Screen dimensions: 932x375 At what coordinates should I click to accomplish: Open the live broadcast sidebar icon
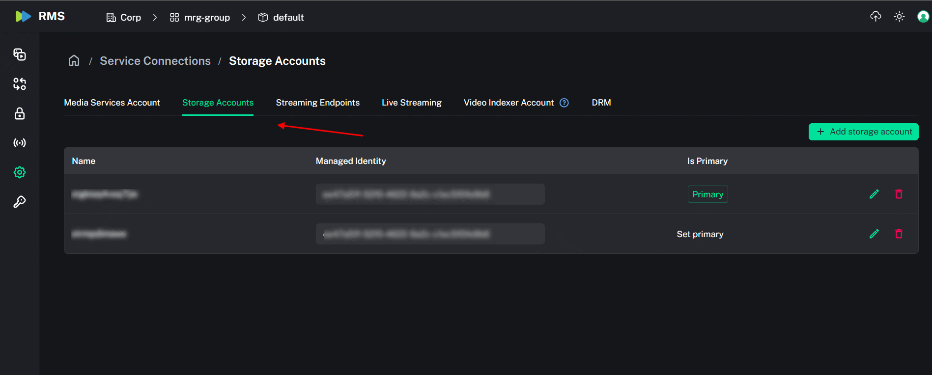(x=20, y=143)
